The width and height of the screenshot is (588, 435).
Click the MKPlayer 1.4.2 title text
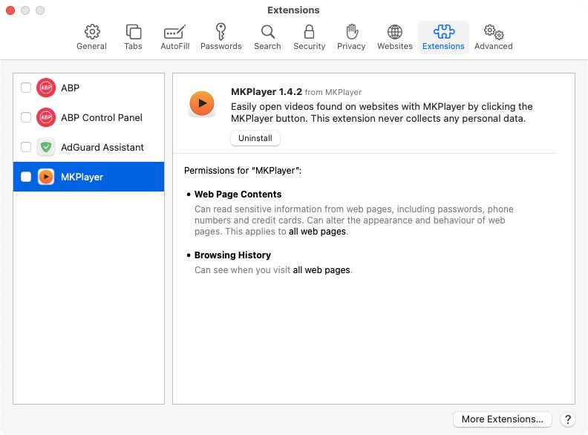tap(267, 92)
